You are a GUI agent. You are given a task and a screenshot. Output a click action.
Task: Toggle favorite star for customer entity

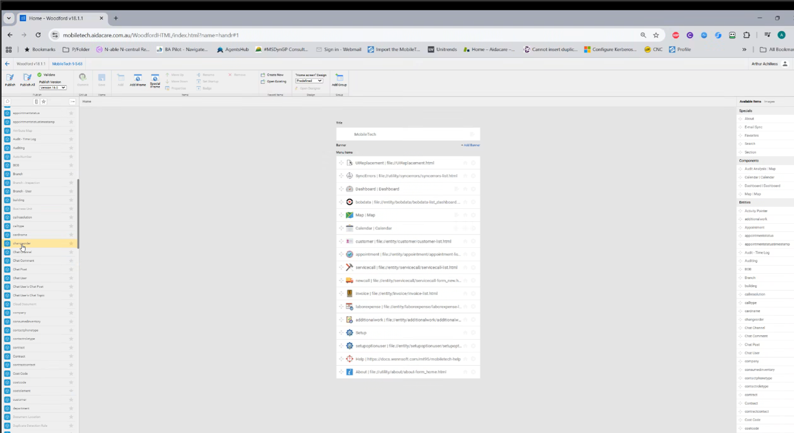coord(71,400)
